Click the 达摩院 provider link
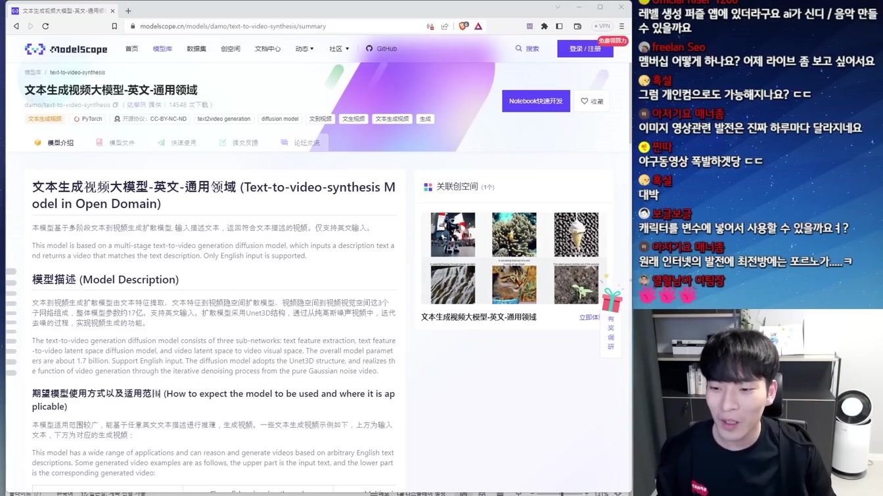The width and height of the screenshot is (883, 496). (x=137, y=105)
